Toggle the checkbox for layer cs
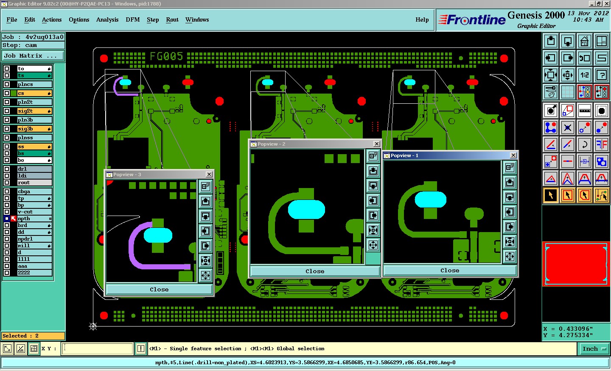 pyautogui.click(x=7, y=93)
